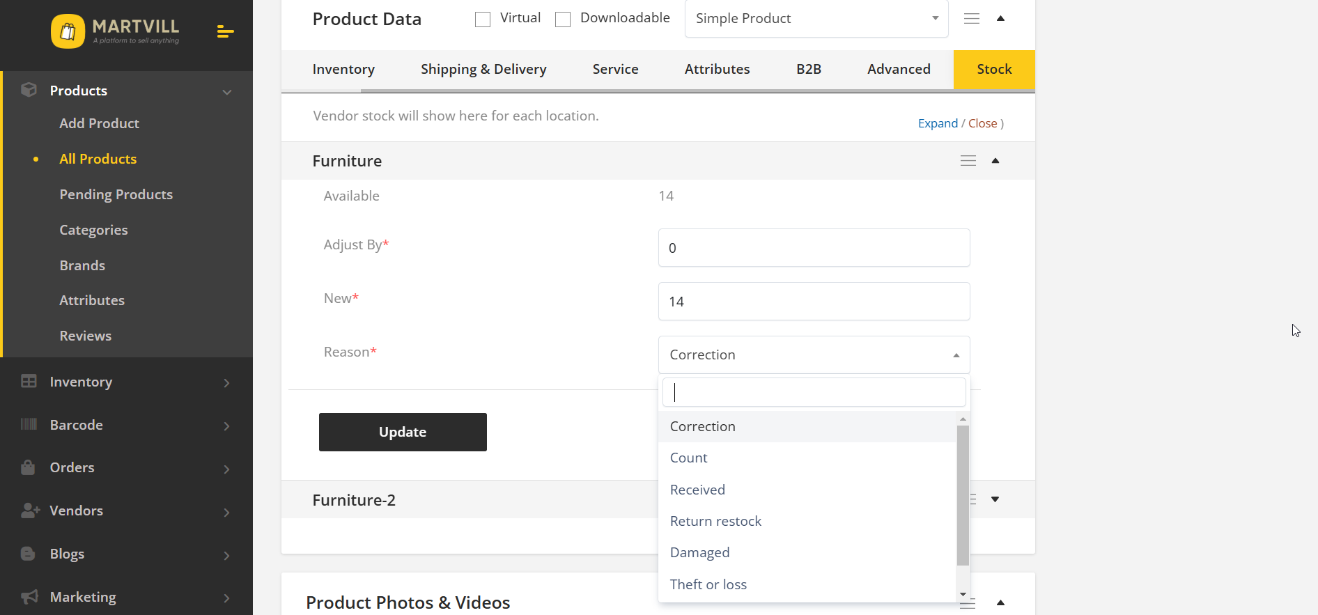This screenshot has width=1318, height=615.
Task: Click the Adjust By input field
Action: pos(814,248)
